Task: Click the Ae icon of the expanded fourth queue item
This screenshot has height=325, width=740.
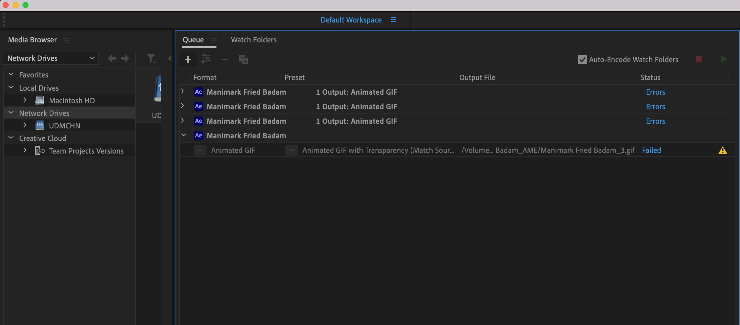Action: (x=198, y=136)
